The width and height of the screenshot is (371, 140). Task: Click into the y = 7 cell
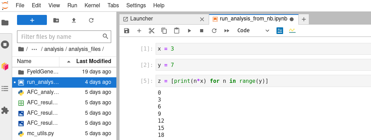pos(263,65)
